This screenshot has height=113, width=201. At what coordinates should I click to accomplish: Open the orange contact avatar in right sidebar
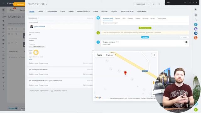click(x=196, y=38)
